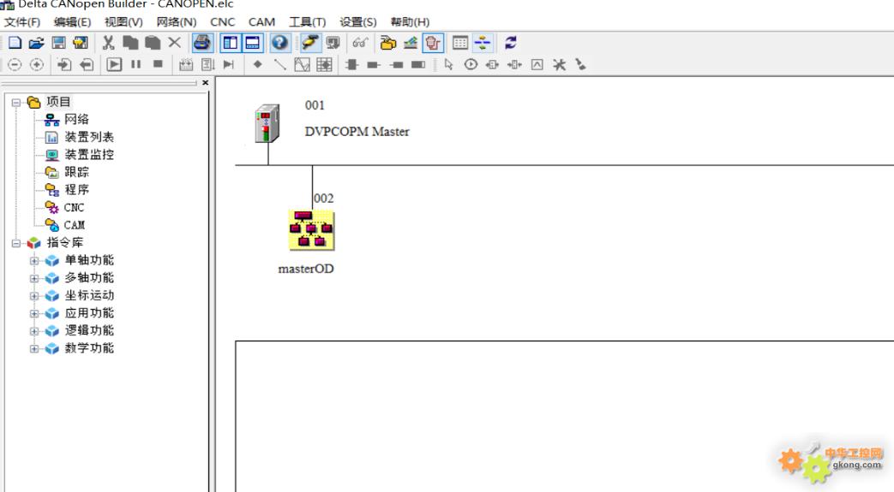Click the Delete X toolbar icon
The width and height of the screenshot is (894, 492).
pos(175,43)
